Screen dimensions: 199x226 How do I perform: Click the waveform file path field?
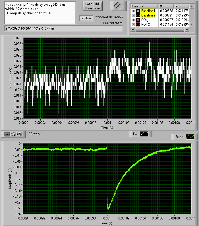63,28
